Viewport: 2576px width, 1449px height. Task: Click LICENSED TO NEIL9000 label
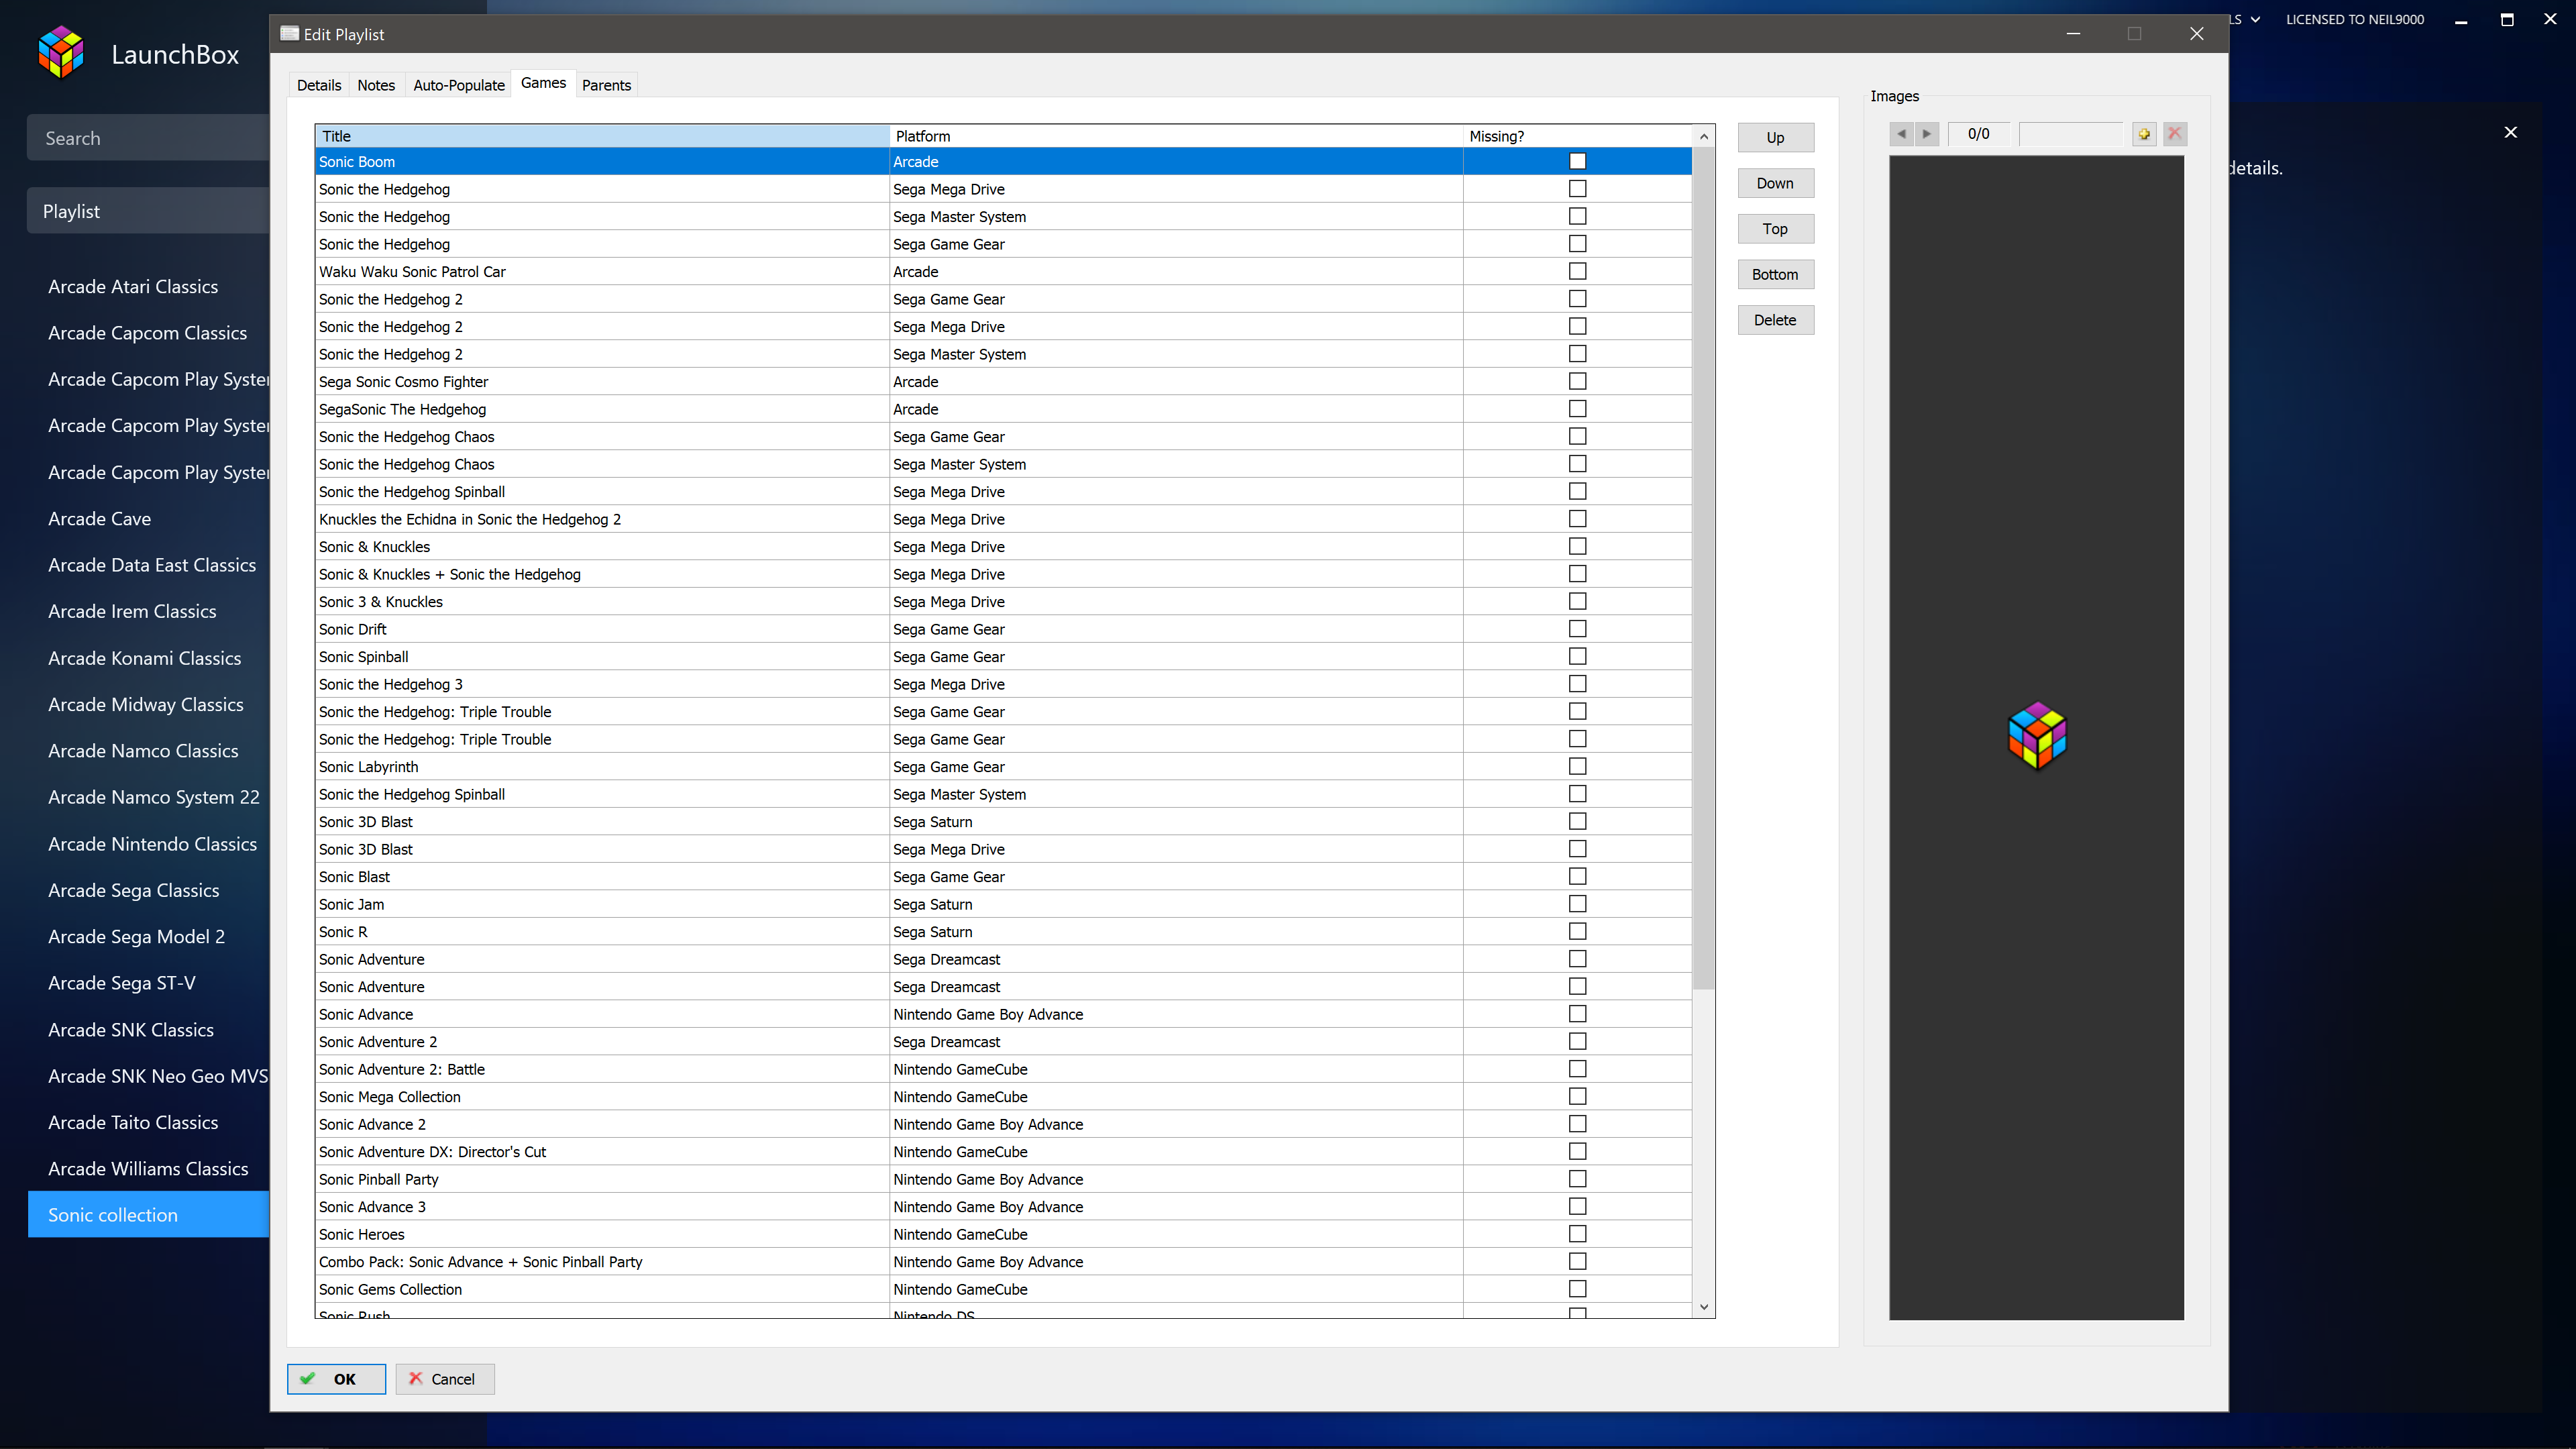coord(2355,19)
